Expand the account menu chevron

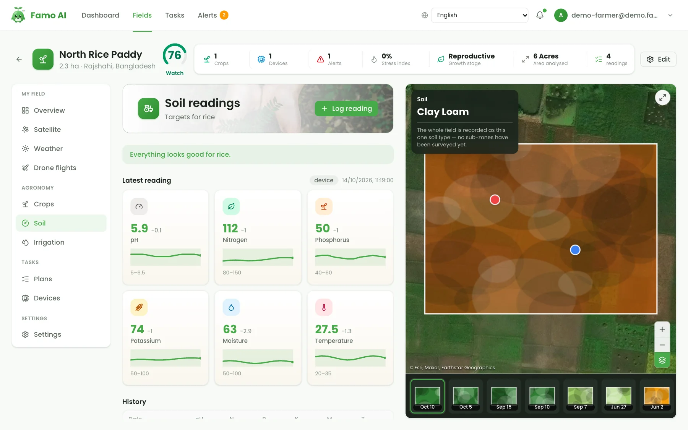click(670, 15)
